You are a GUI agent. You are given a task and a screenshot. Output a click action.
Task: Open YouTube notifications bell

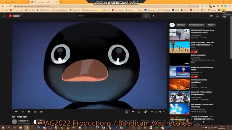click(x=217, y=16)
